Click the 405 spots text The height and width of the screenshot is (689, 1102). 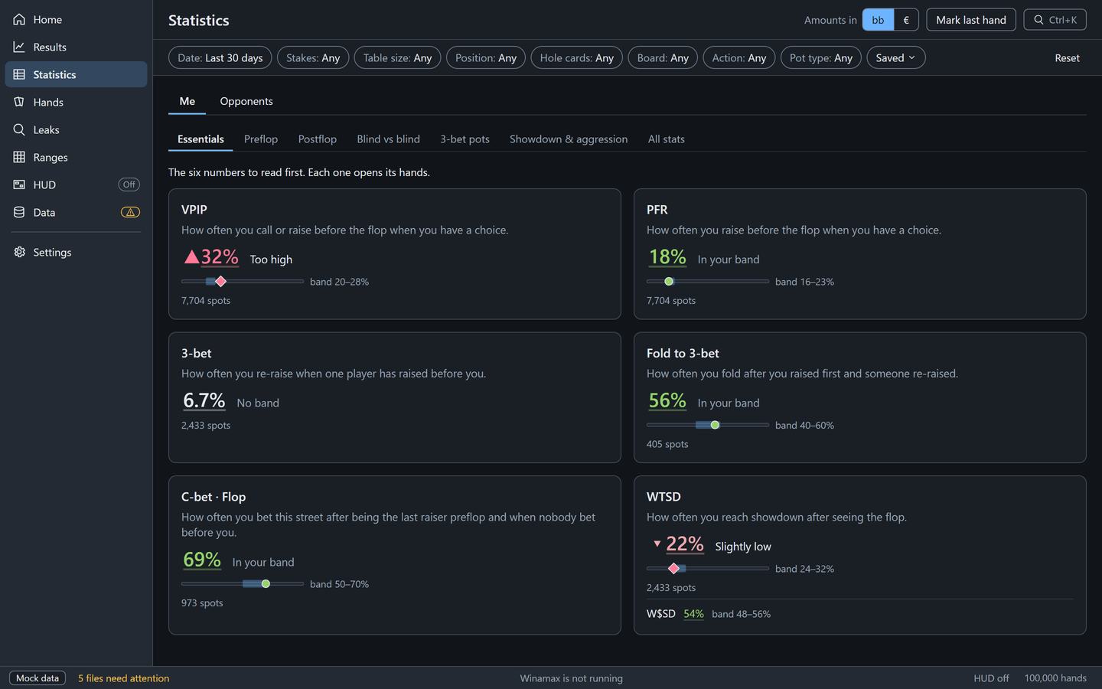[667, 444]
